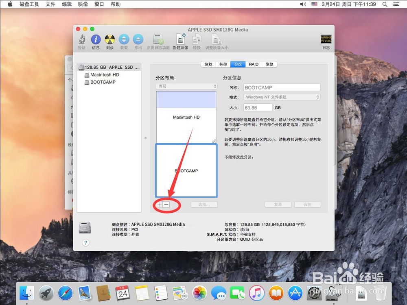This screenshot has height=305, width=407.
Task: Open the 映像 menu
Action: pos(83,4)
